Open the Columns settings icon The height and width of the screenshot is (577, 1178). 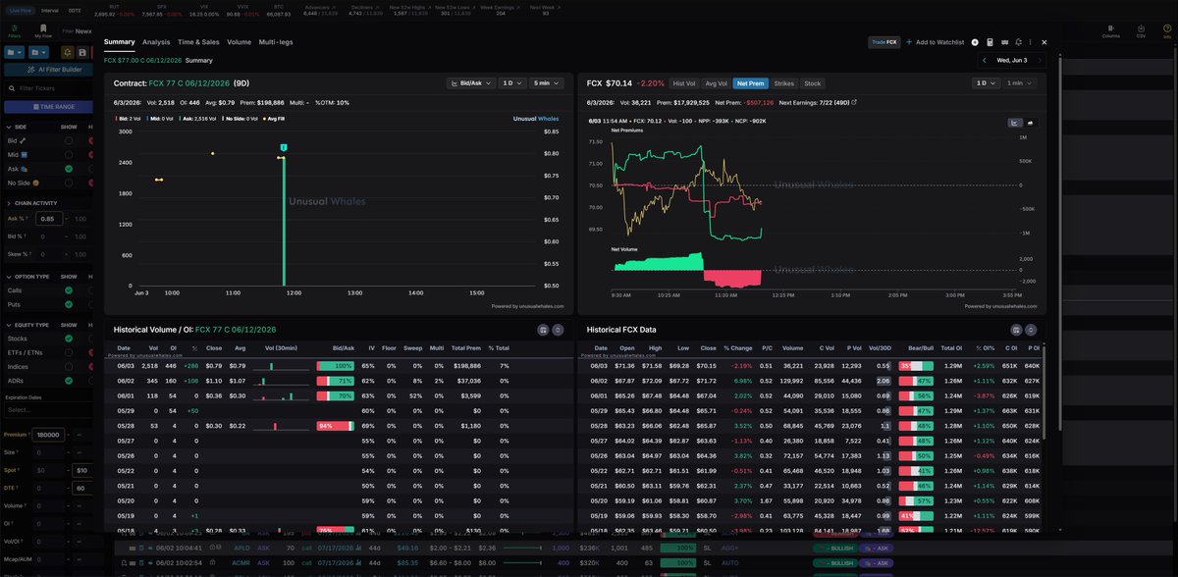[x=1110, y=29]
